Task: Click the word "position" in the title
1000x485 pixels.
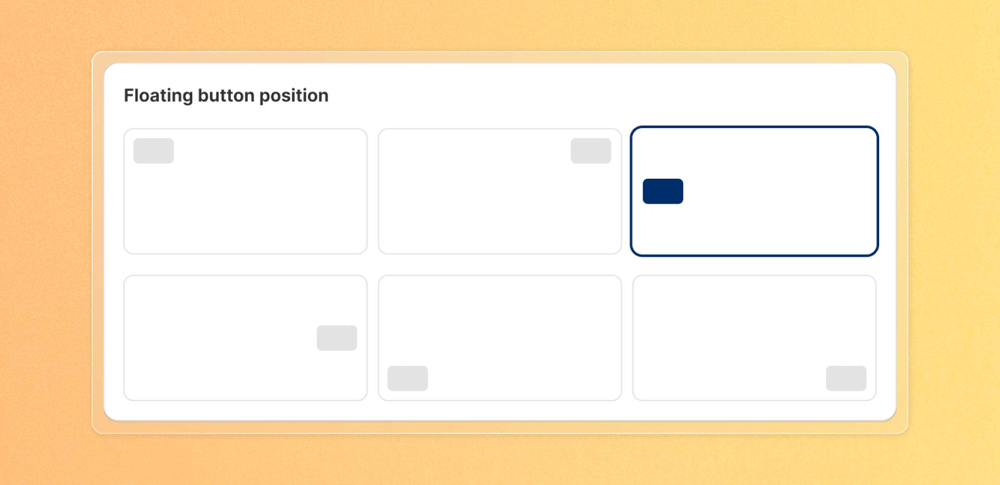Action: point(294,96)
